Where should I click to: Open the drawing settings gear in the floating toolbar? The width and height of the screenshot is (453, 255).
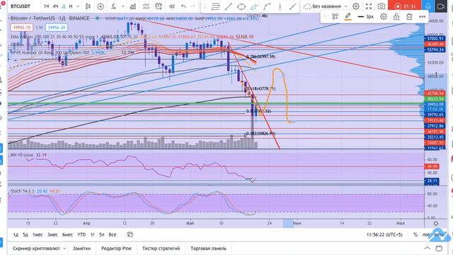pos(384,17)
